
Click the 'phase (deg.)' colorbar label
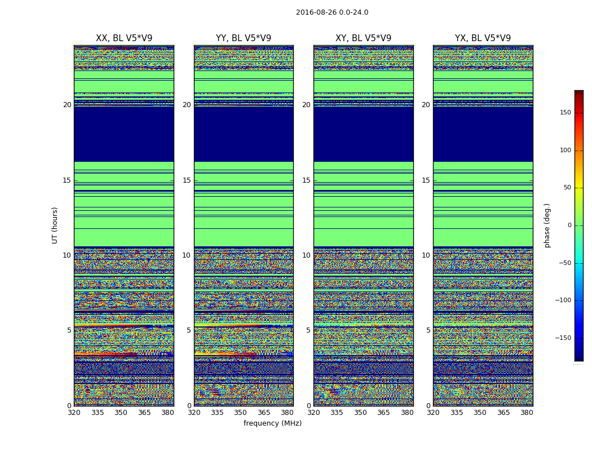(x=547, y=225)
